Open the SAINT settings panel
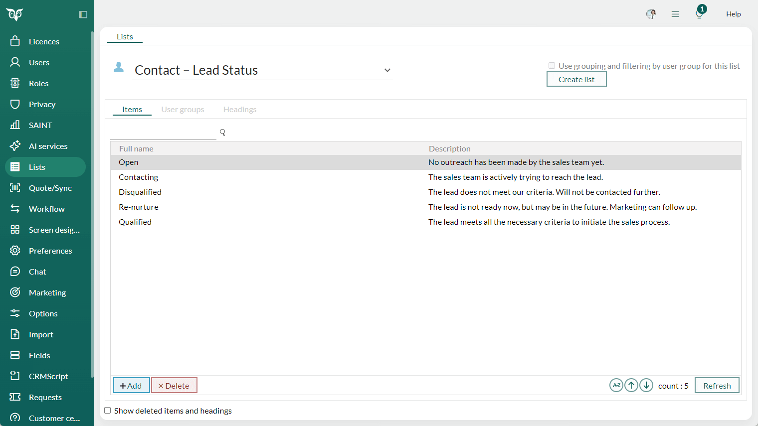The width and height of the screenshot is (758, 426). (41, 125)
